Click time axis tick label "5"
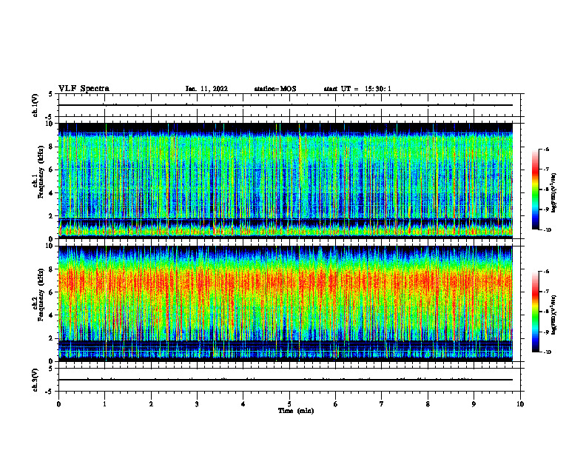The width and height of the screenshot is (586, 453). tap(289, 404)
